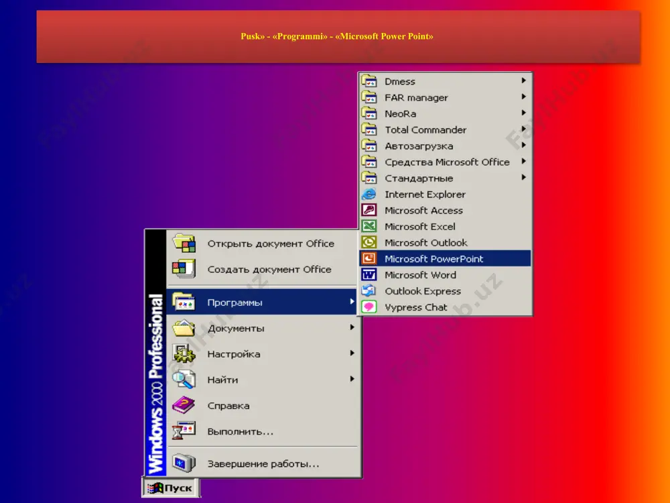The width and height of the screenshot is (670, 503).
Task: Click the Автозагрузка folder icon
Action: coord(369,146)
